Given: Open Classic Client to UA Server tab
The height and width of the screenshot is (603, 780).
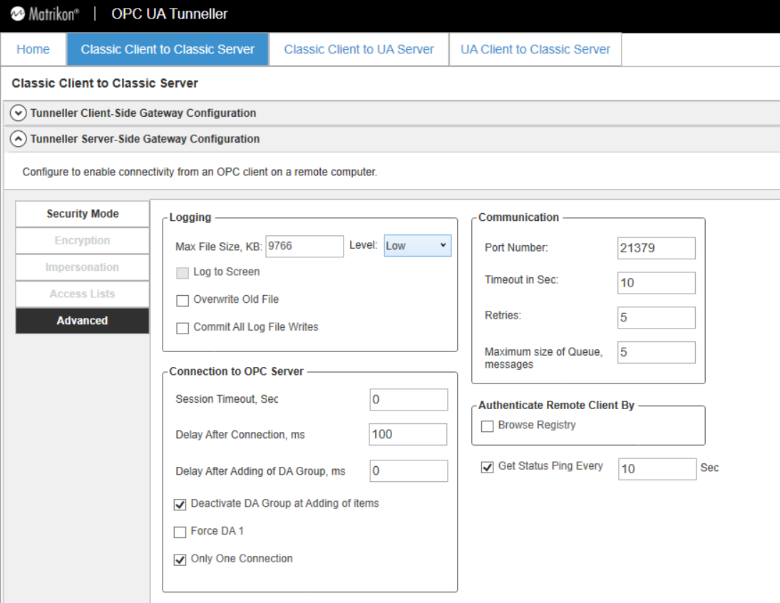Looking at the screenshot, I should pyautogui.click(x=359, y=49).
